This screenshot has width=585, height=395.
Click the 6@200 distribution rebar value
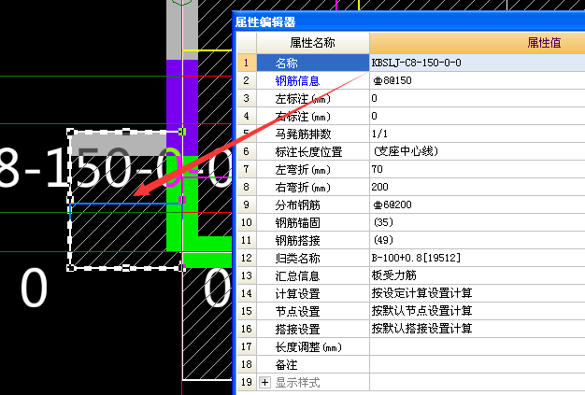(x=478, y=205)
